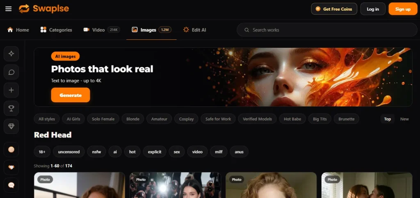420x198 pixels.
Task: Open the Categories tab
Action: tap(56, 30)
